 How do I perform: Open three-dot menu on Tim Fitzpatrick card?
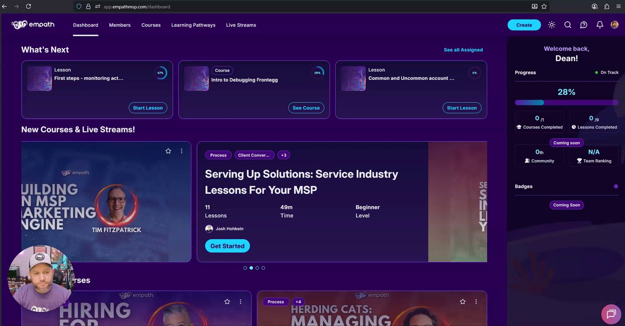pyautogui.click(x=181, y=151)
